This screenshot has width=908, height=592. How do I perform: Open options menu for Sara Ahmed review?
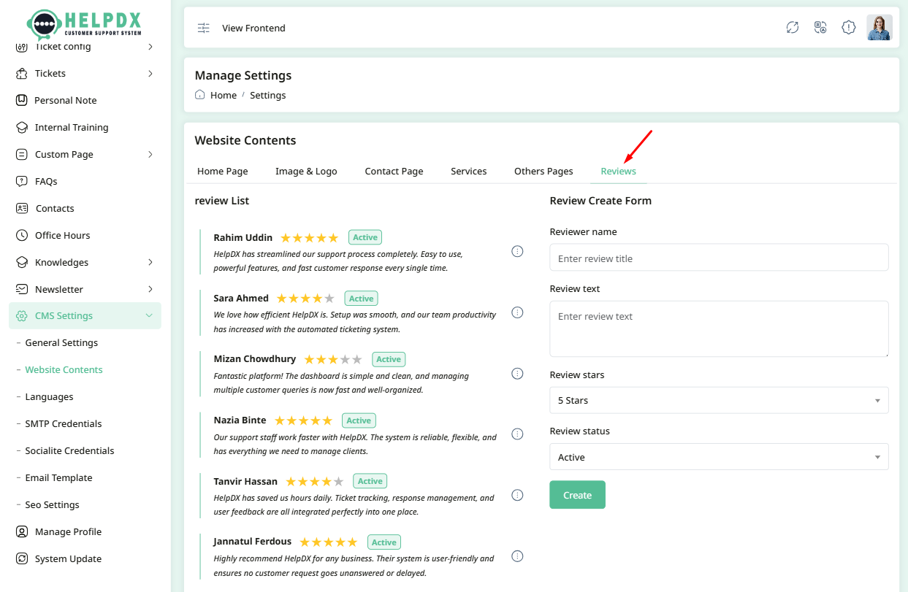pyautogui.click(x=517, y=312)
